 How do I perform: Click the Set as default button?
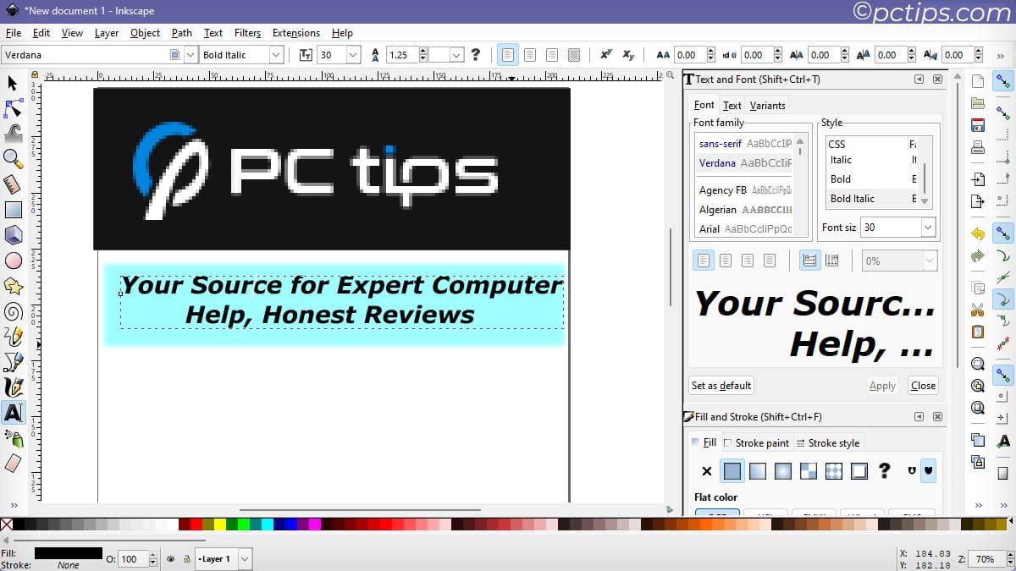(721, 386)
